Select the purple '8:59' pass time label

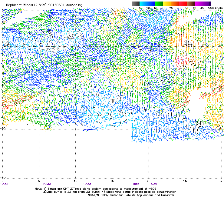[x=154, y=184]
